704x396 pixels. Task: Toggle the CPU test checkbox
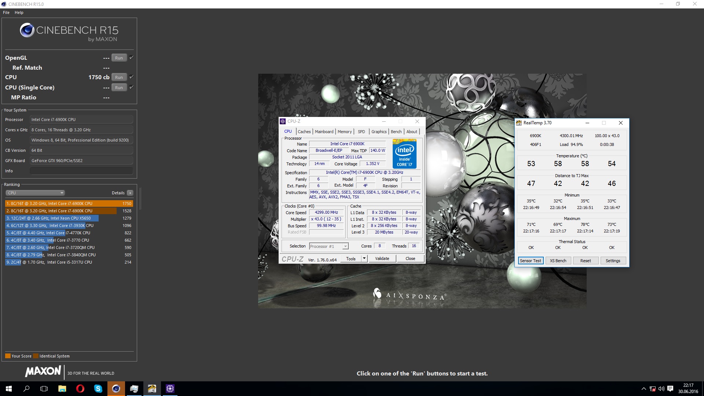coord(131,77)
